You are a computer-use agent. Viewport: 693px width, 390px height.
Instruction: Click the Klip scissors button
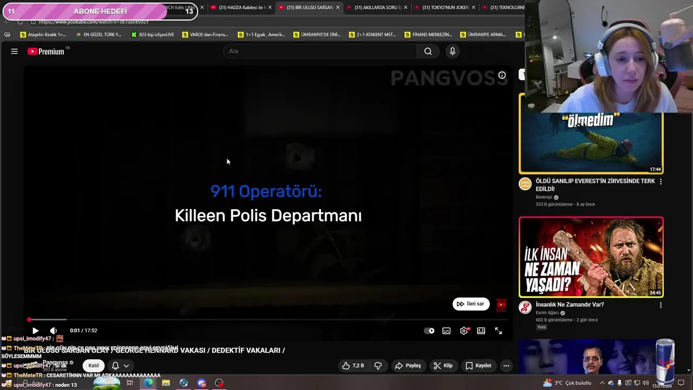coord(443,366)
